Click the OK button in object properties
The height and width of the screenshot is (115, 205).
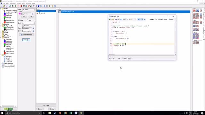pyautogui.click(x=26, y=40)
